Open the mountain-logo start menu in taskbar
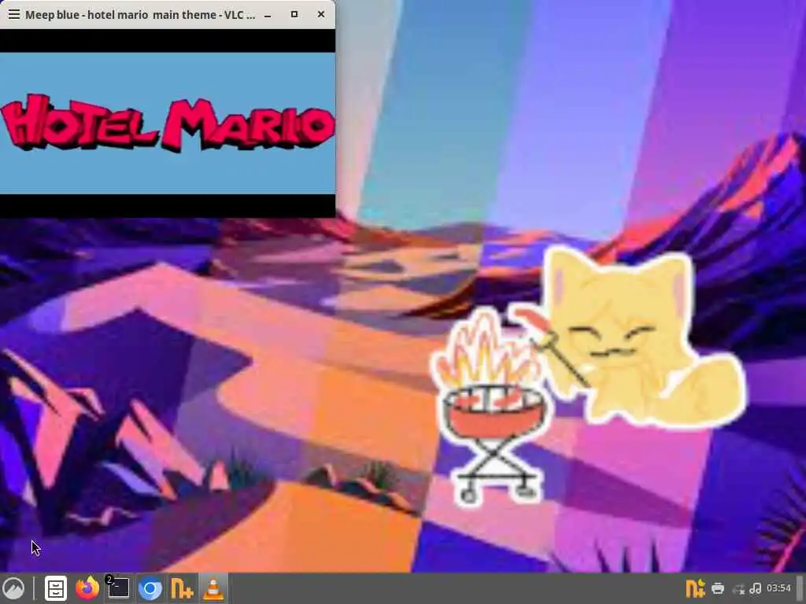Screen dimensions: 806x604 point(13,588)
